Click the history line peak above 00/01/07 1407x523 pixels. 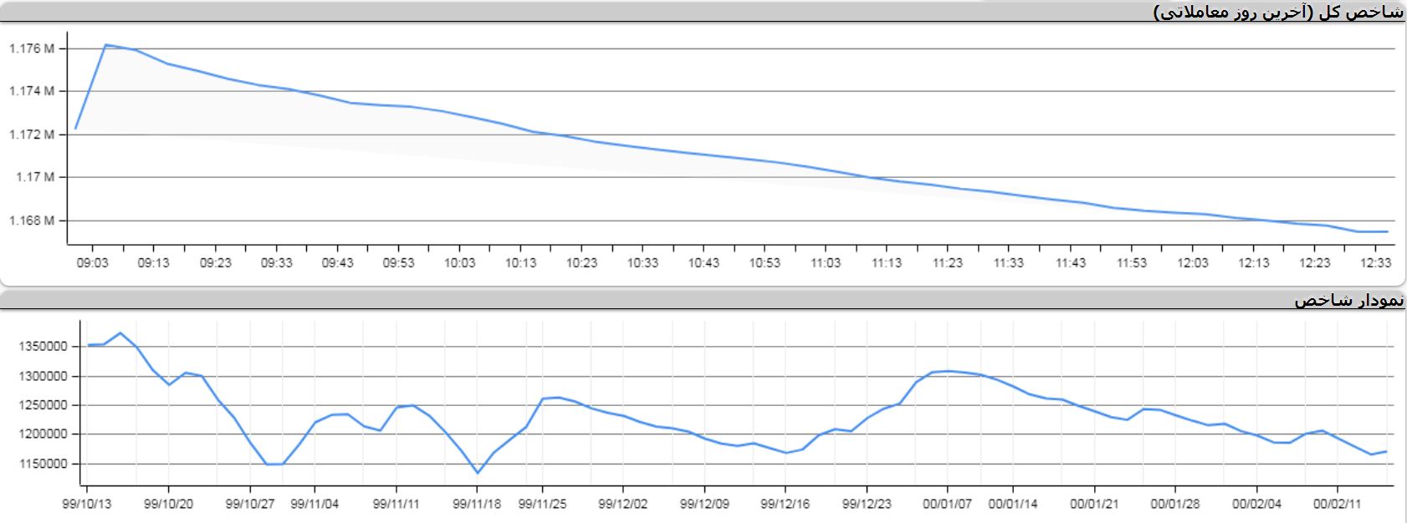(947, 371)
